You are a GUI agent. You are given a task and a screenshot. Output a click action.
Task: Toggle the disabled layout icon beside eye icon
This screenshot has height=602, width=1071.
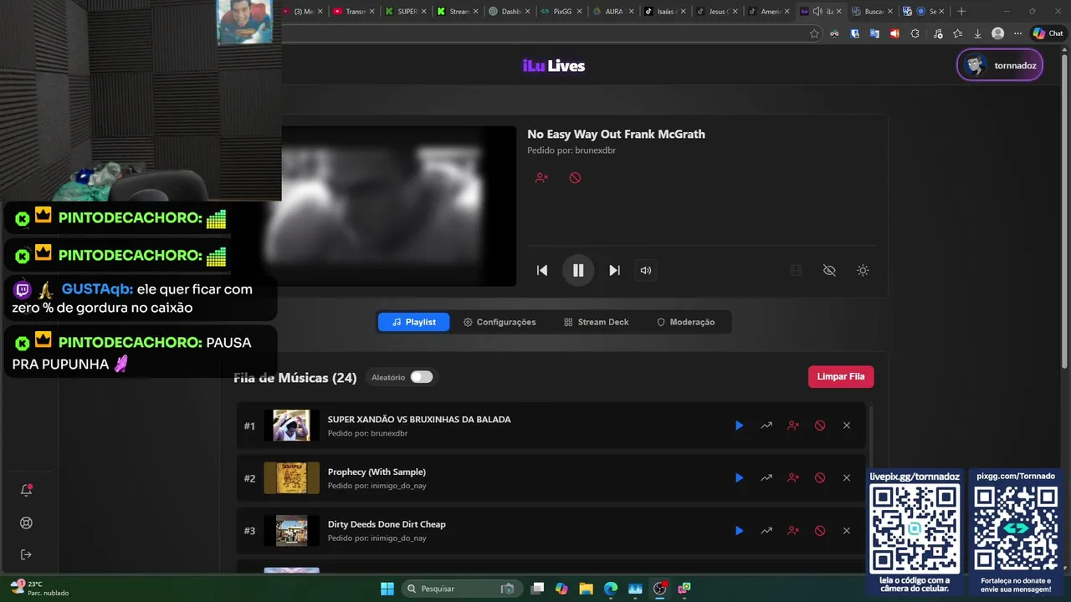(797, 270)
